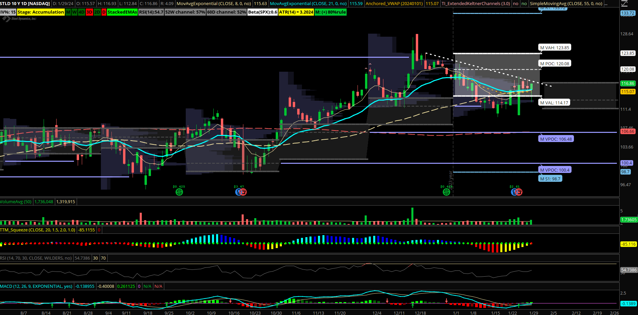Click MovAvgExponential (CLOSE, 8, 0, no) study label
Viewport: 638px width, 315px height.
214,3
